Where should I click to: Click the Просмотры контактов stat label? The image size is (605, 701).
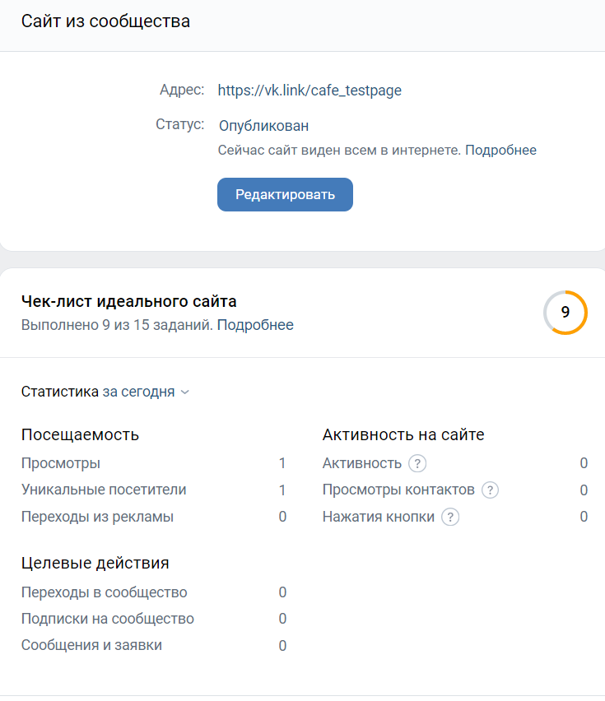point(398,490)
